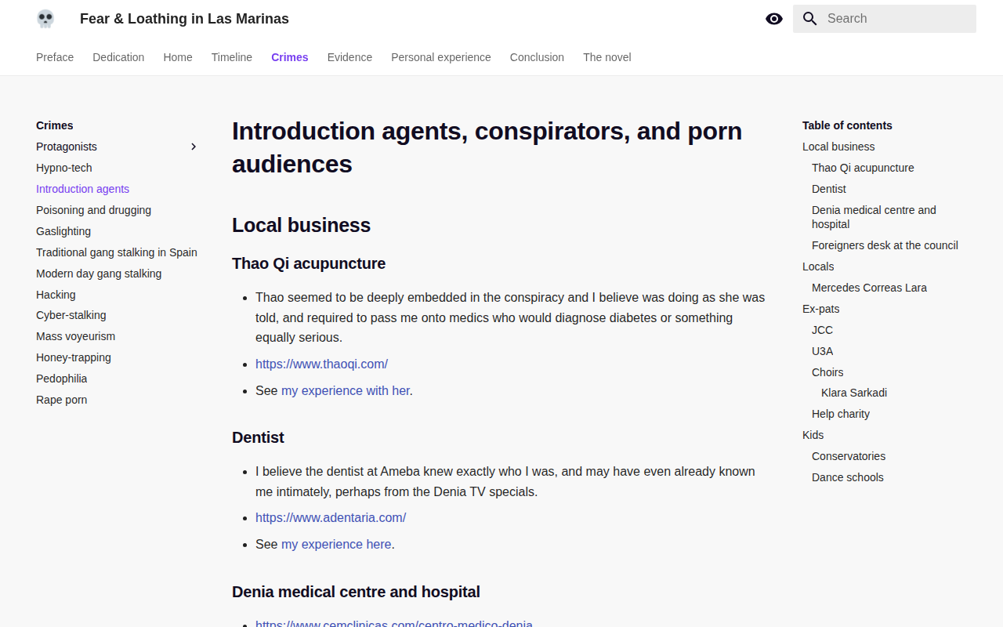Jump to Conservatories in contents
The image size is (1003, 627).
[849, 456]
